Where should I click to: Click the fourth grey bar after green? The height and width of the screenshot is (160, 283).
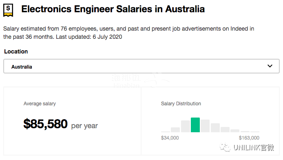click(x=235, y=131)
